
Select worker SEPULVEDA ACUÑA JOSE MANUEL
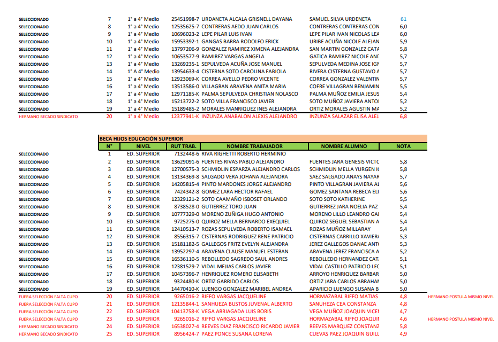pyautogui.click(x=242, y=64)
